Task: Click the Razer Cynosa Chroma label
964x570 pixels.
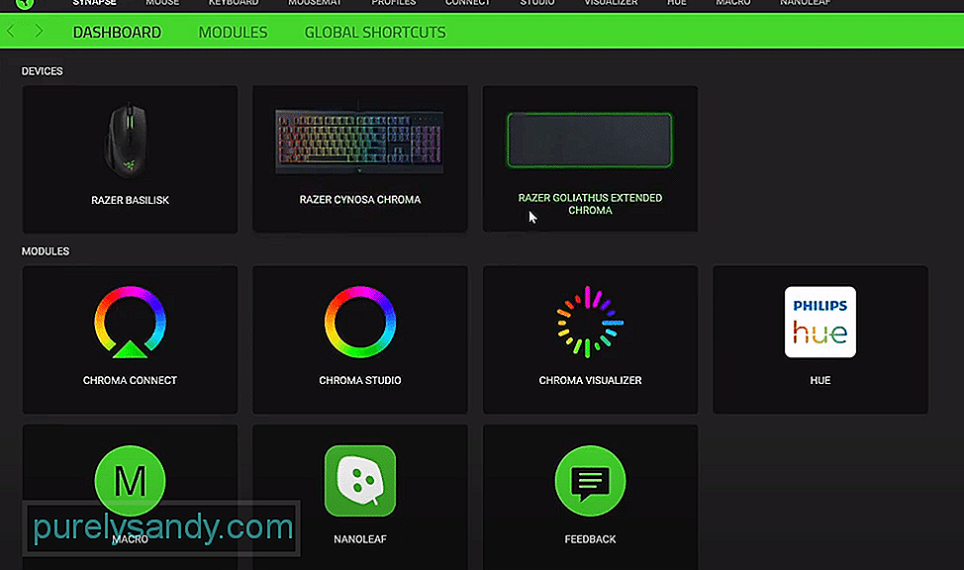Action: coord(360,199)
